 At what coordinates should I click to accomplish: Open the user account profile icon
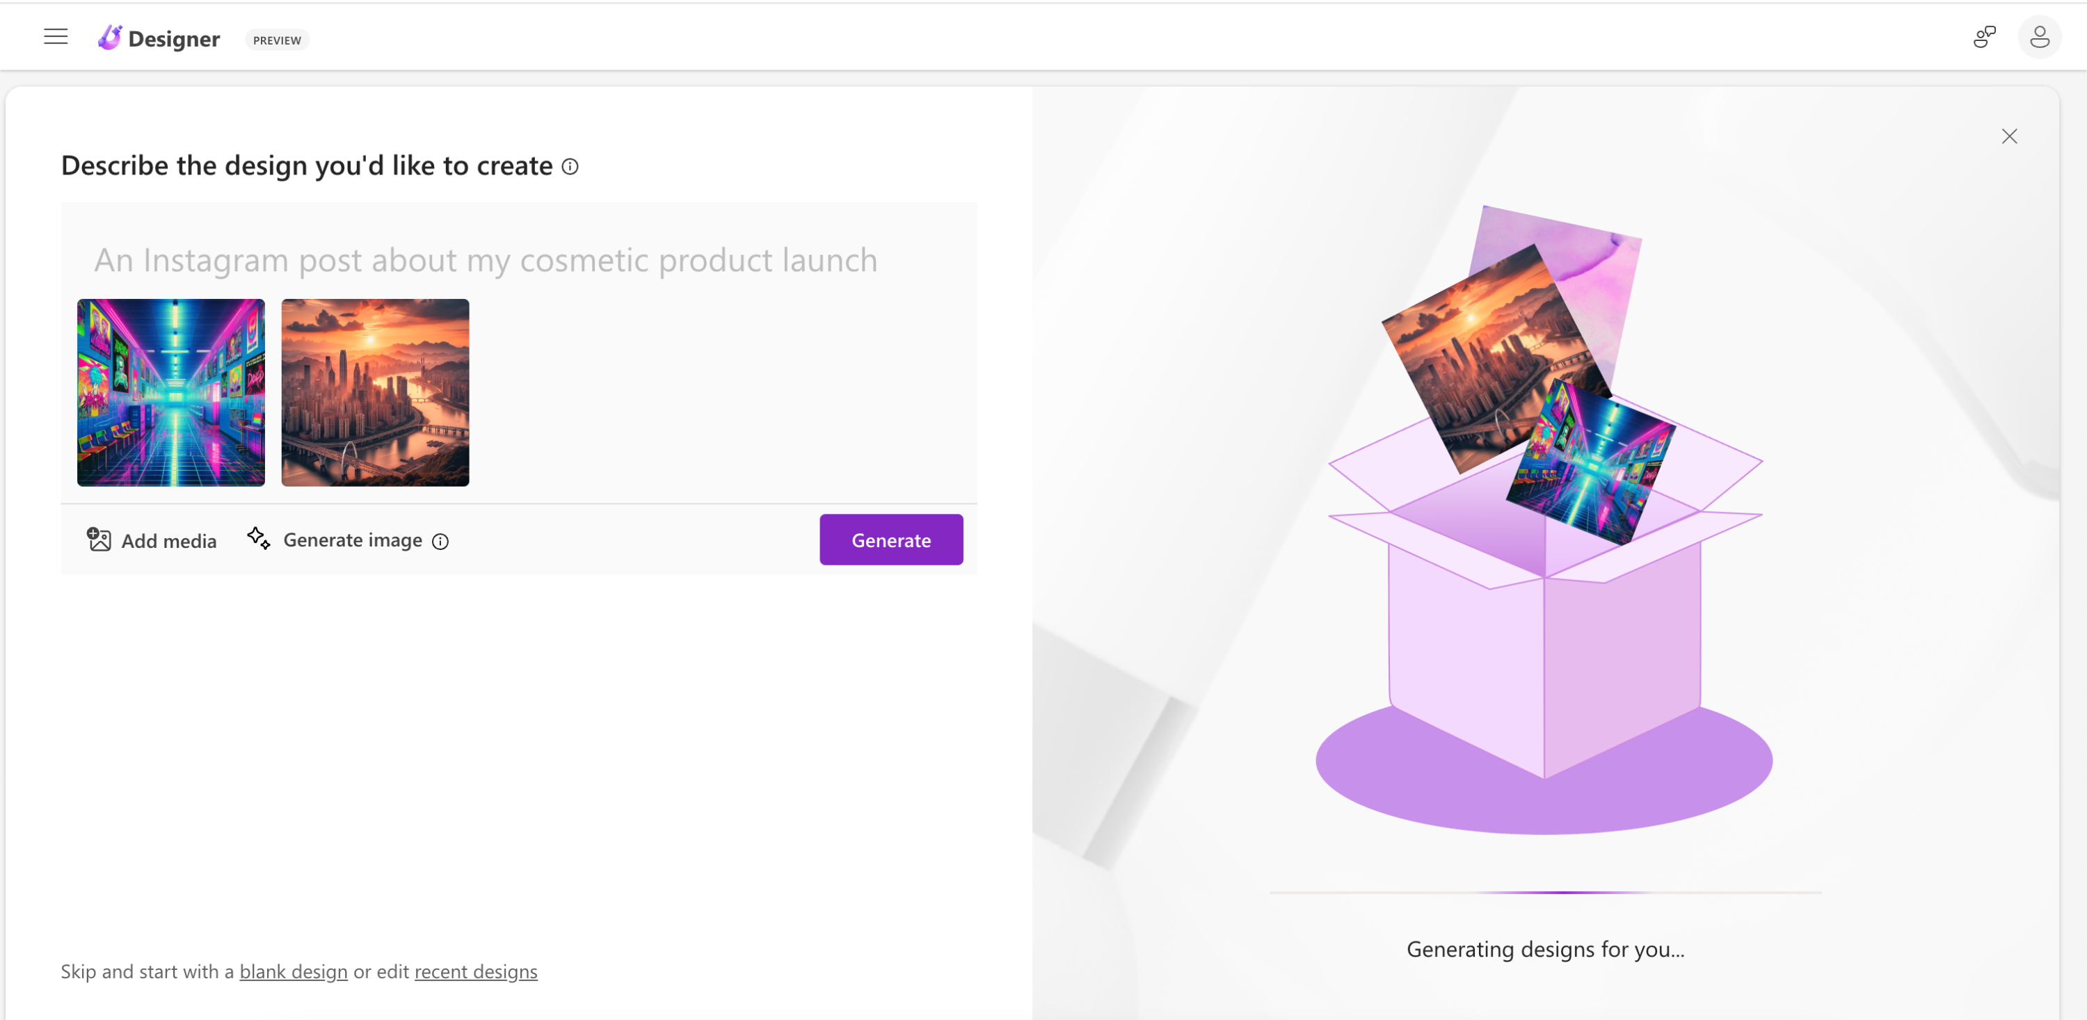pyautogui.click(x=2039, y=36)
